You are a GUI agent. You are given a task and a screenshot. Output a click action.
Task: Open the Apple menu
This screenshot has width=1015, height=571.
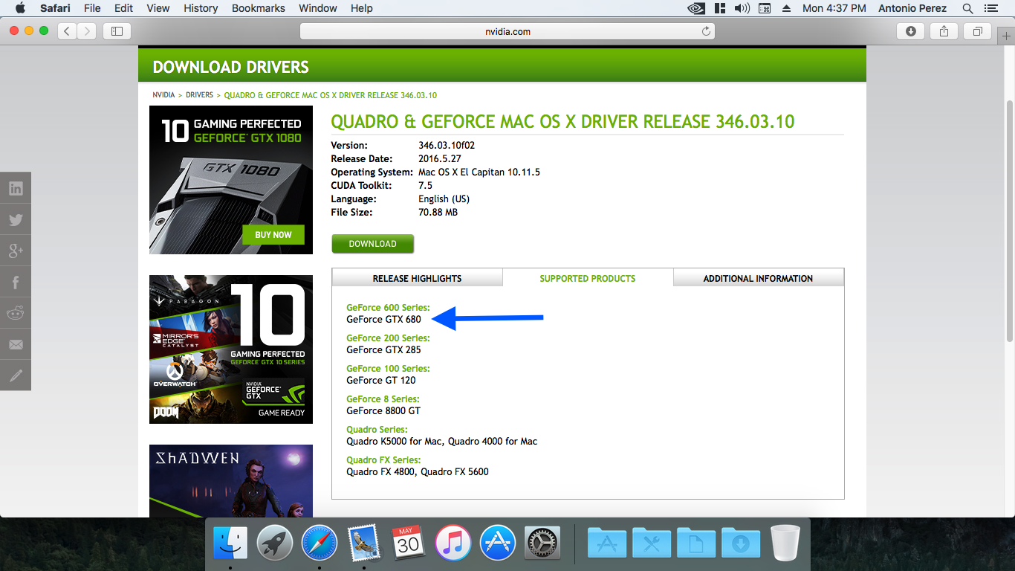pyautogui.click(x=20, y=8)
